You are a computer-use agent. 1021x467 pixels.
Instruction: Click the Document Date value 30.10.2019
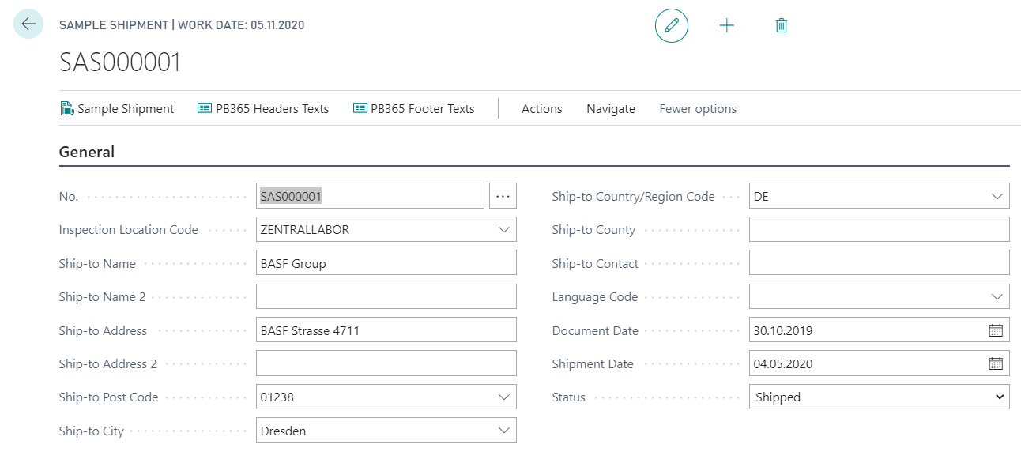[783, 330]
